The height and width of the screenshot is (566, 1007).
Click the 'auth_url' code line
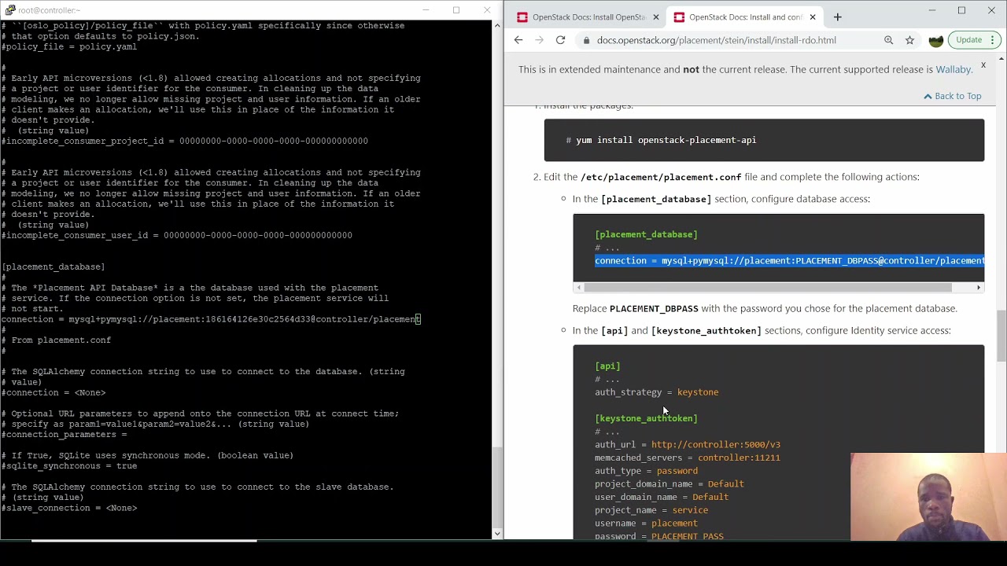(688, 445)
